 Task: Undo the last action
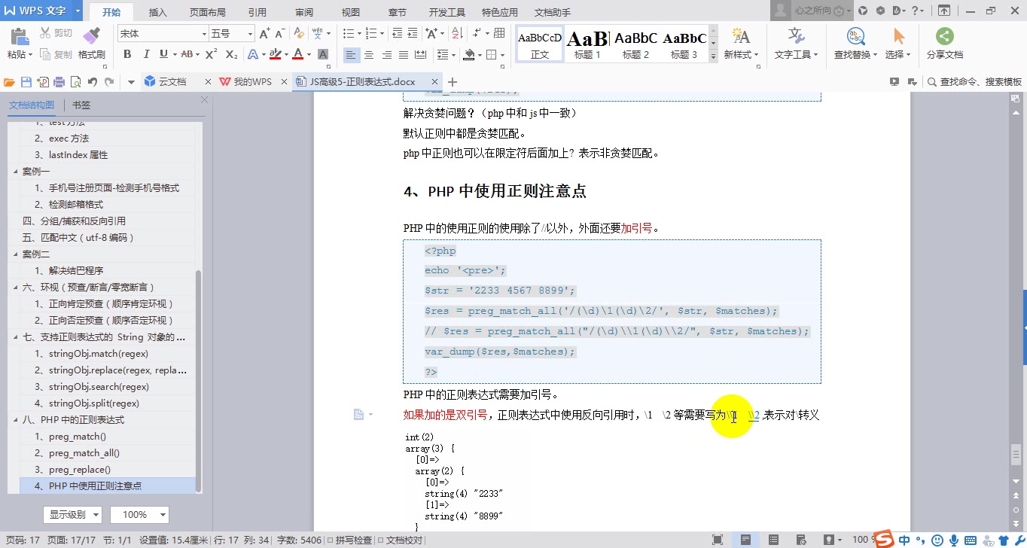coord(93,81)
